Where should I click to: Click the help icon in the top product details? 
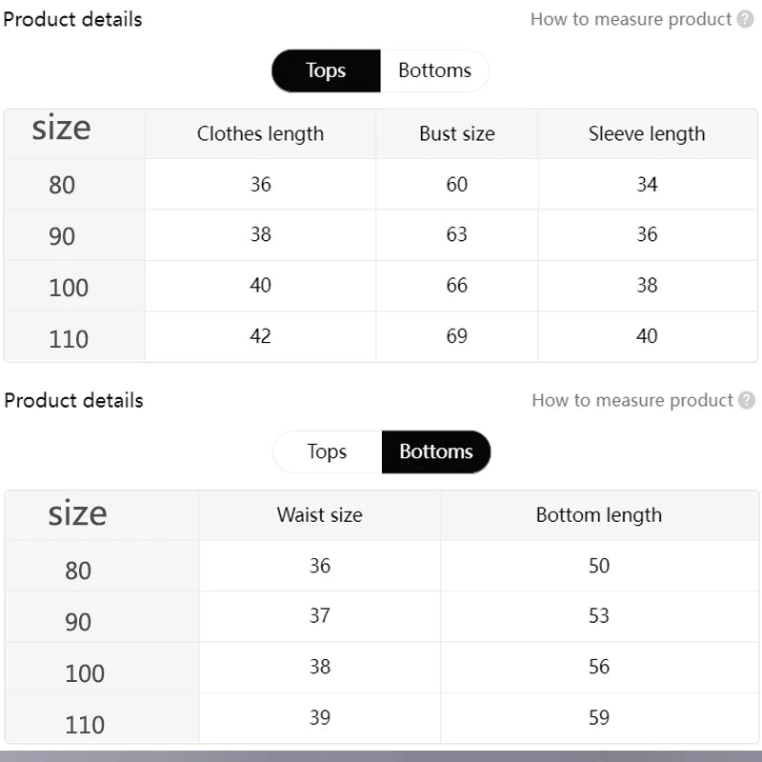pyautogui.click(x=745, y=19)
